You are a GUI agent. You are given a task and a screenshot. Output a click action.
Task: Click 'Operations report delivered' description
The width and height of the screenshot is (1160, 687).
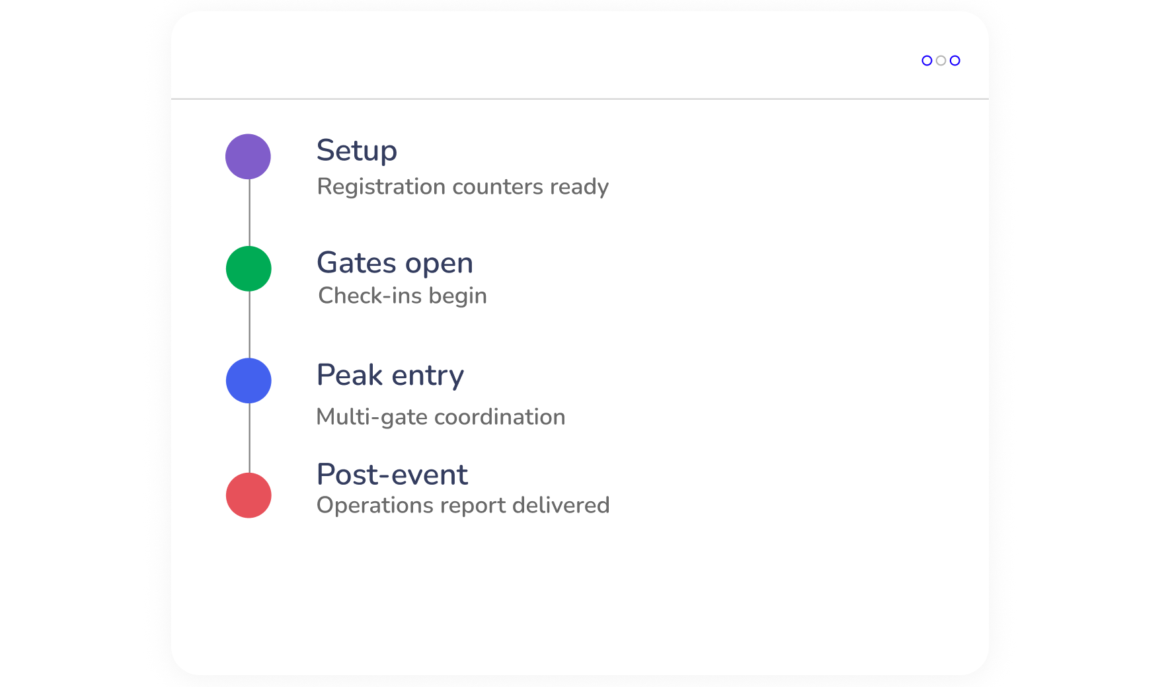tap(463, 505)
